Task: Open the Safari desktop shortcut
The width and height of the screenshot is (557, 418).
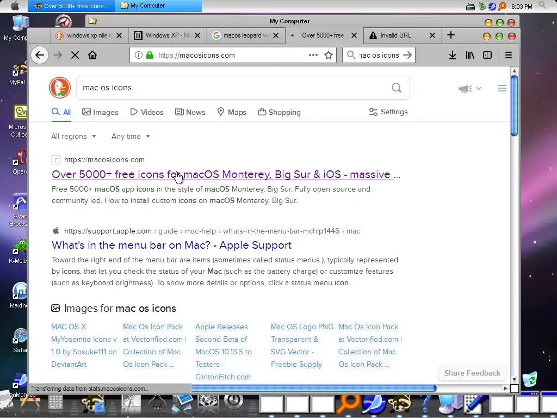Action: point(20,341)
